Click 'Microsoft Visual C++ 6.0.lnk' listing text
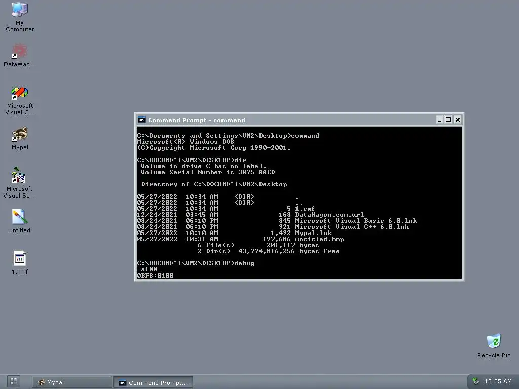This screenshot has width=519, height=389. pos(352,227)
